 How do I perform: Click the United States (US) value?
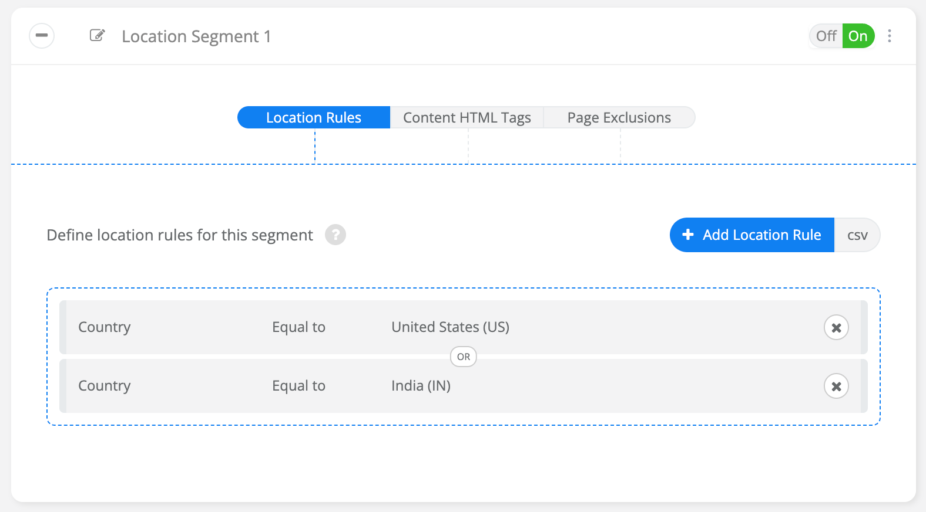coord(450,327)
